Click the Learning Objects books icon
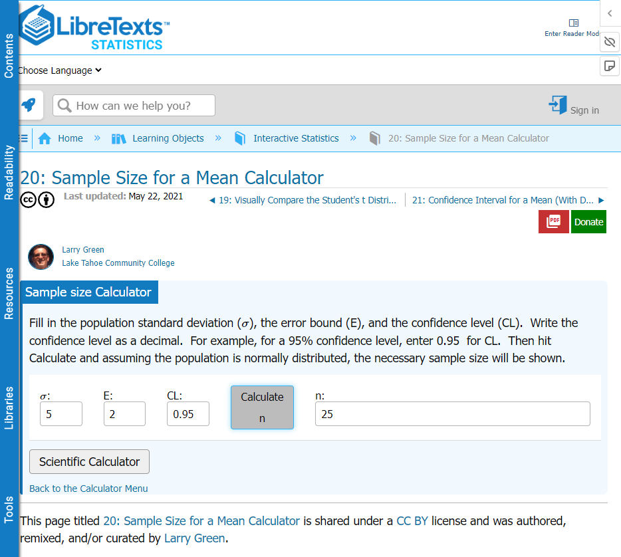The image size is (621, 557). tap(119, 138)
